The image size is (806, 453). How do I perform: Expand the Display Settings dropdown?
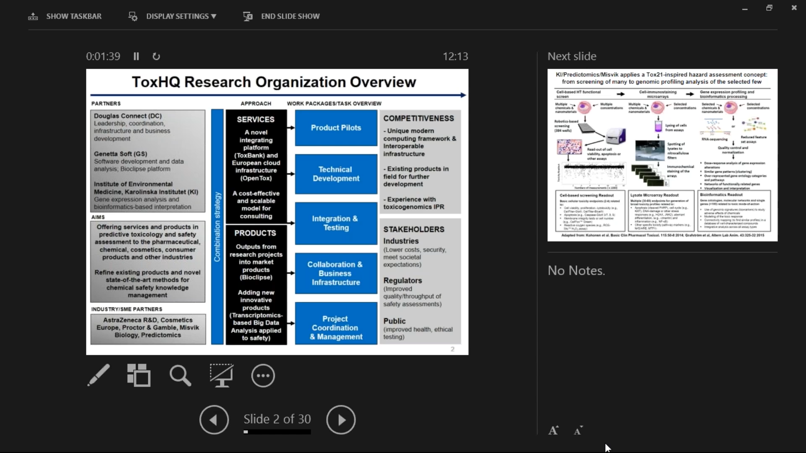[181, 16]
